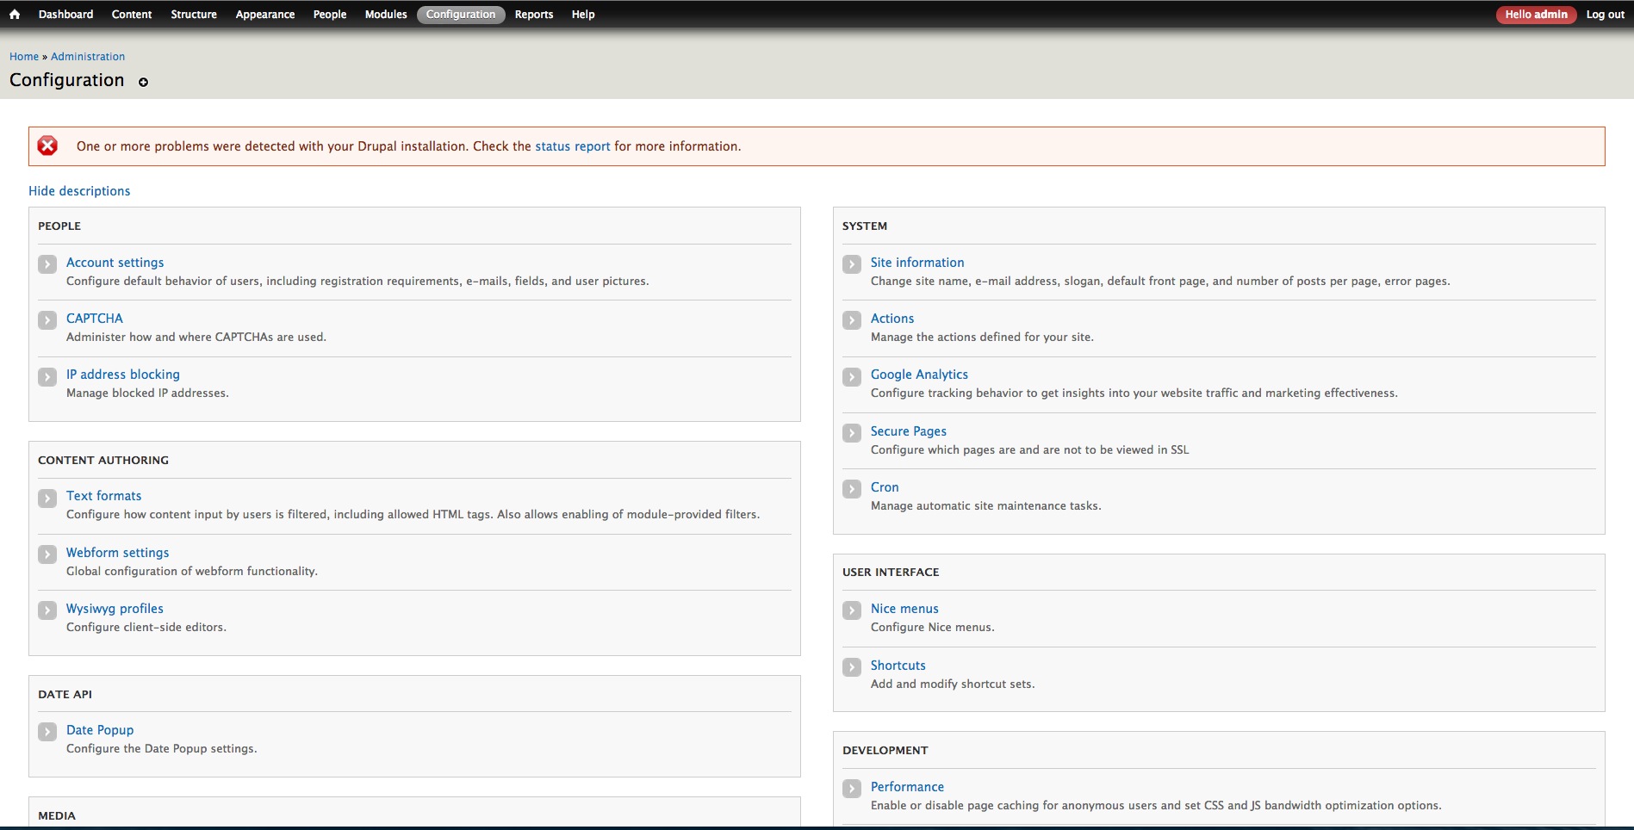
Task: Open Wysiwyg profiles link
Action: click(x=115, y=609)
